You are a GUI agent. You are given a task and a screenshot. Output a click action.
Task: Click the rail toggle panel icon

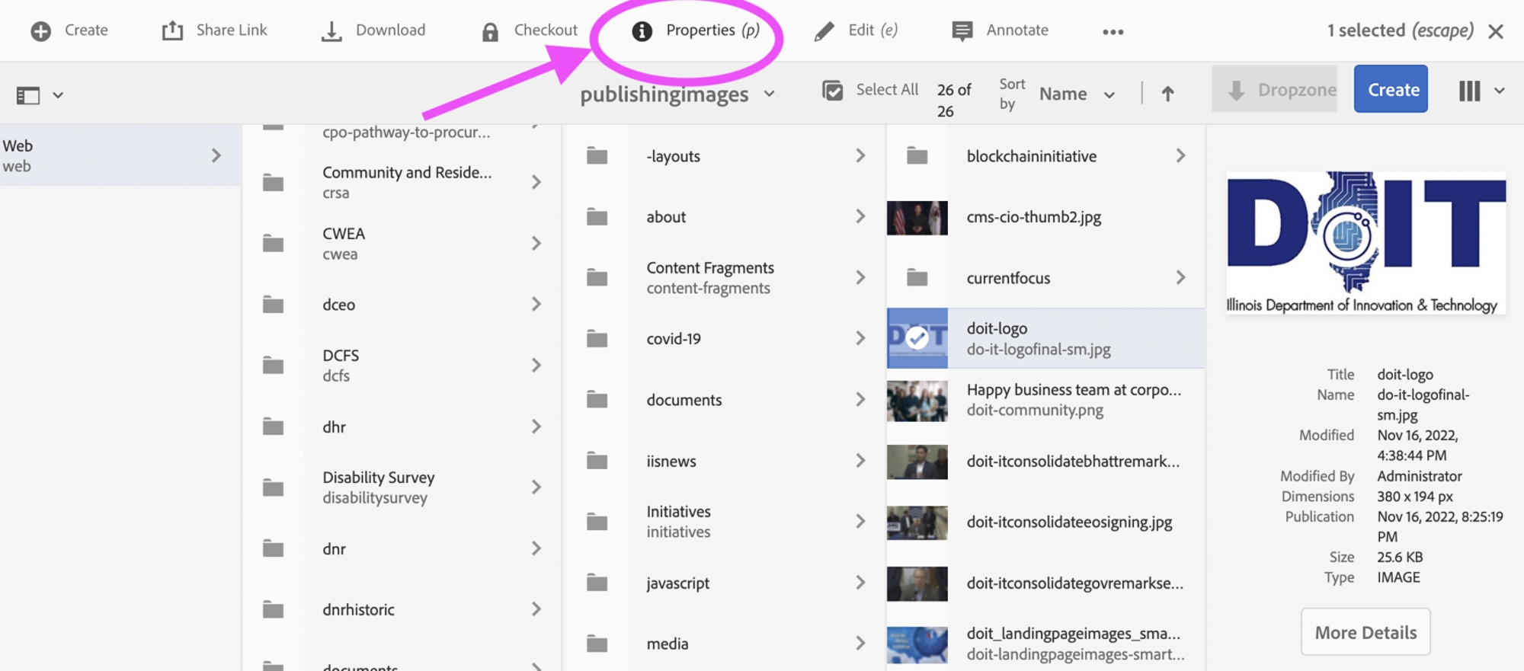pos(28,95)
